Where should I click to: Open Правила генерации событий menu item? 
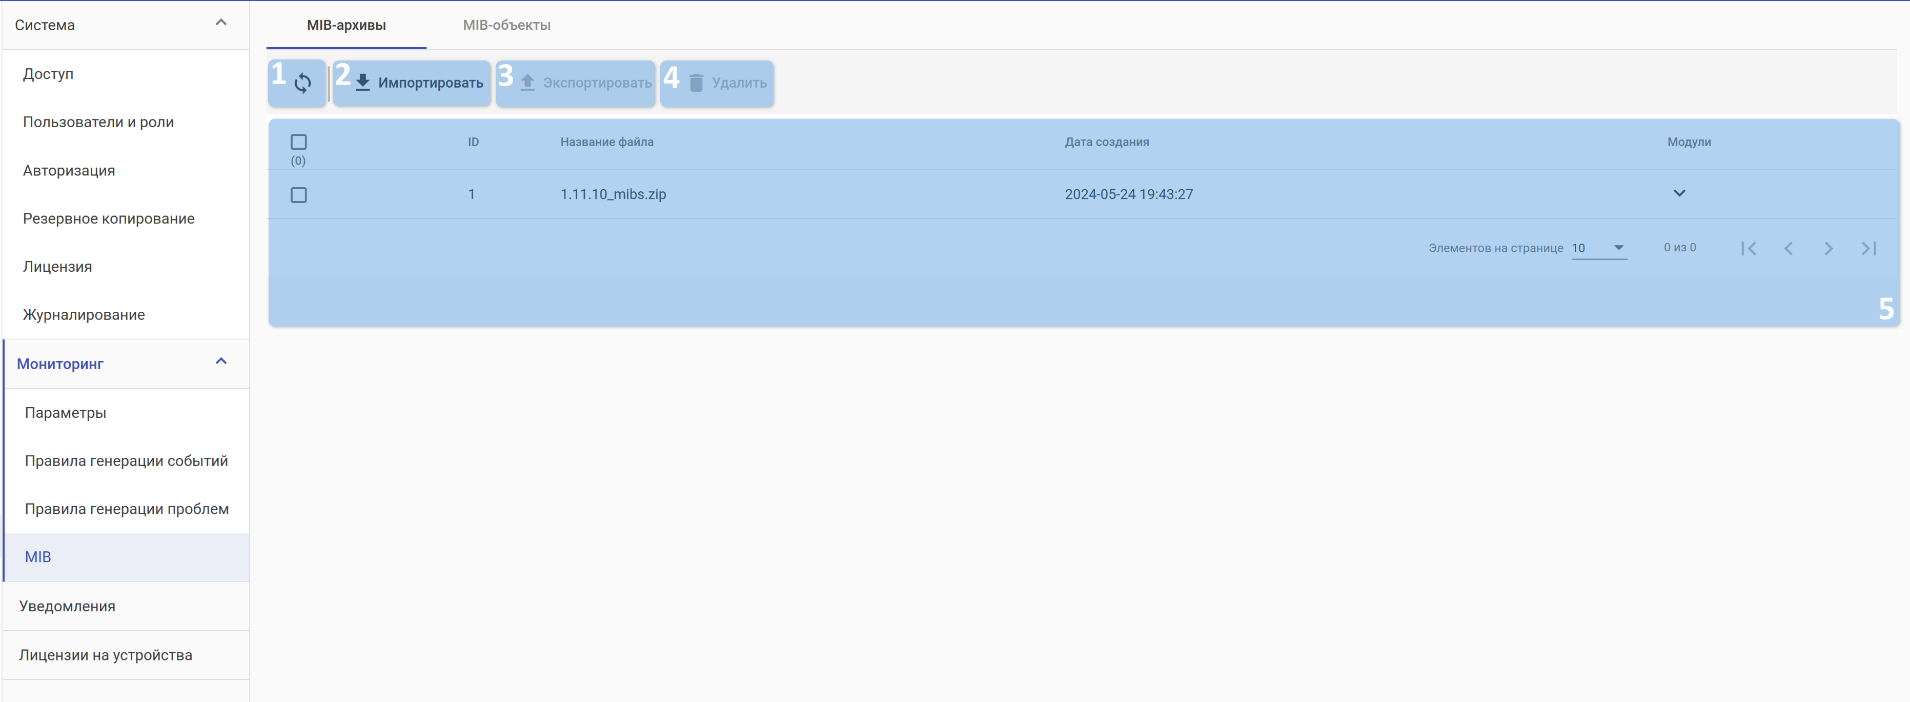[x=126, y=461]
